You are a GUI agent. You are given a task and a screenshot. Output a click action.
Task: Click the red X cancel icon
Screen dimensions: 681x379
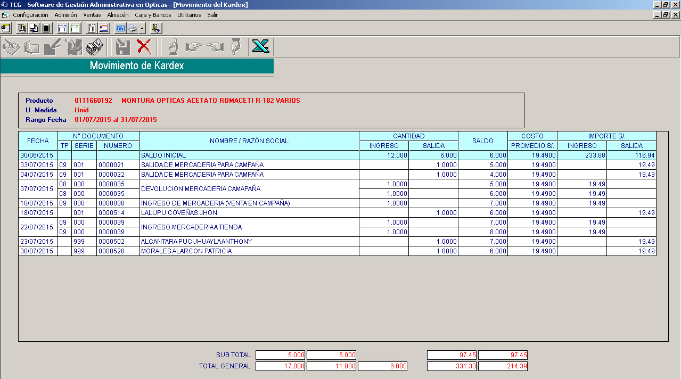pyautogui.click(x=144, y=47)
